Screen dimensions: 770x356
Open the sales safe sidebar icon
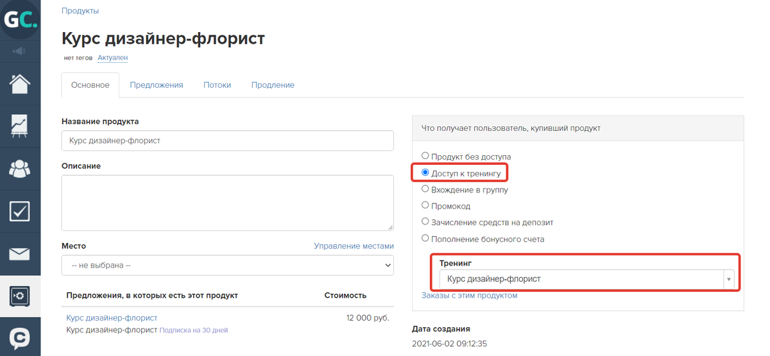20,296
